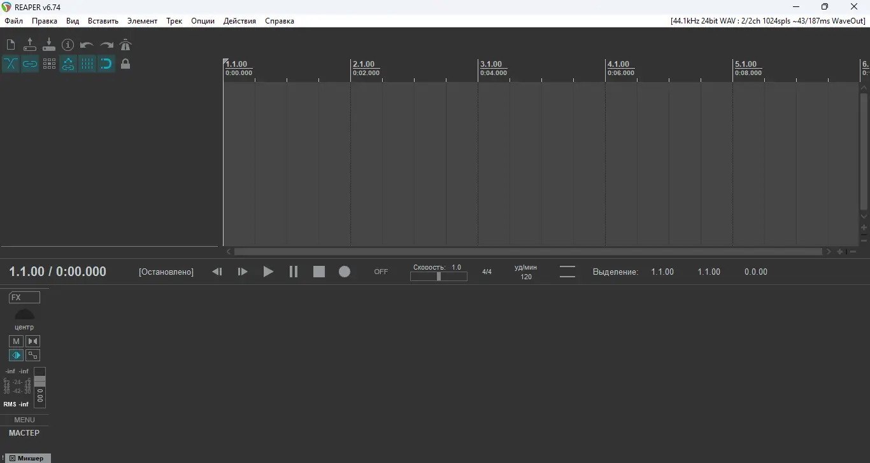The image size is (870, 463).
Task: Go to project end in transport
Action: [x=243, y=272]
